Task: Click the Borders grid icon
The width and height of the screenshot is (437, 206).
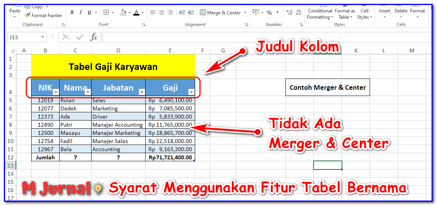Action: pos(106,12)
